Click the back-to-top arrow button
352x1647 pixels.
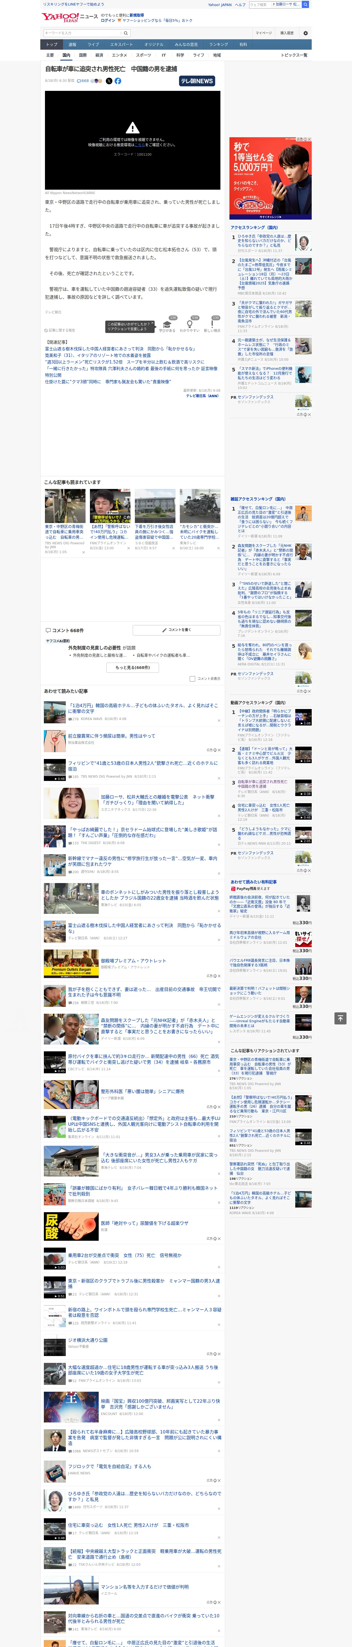click(340, 1018)
